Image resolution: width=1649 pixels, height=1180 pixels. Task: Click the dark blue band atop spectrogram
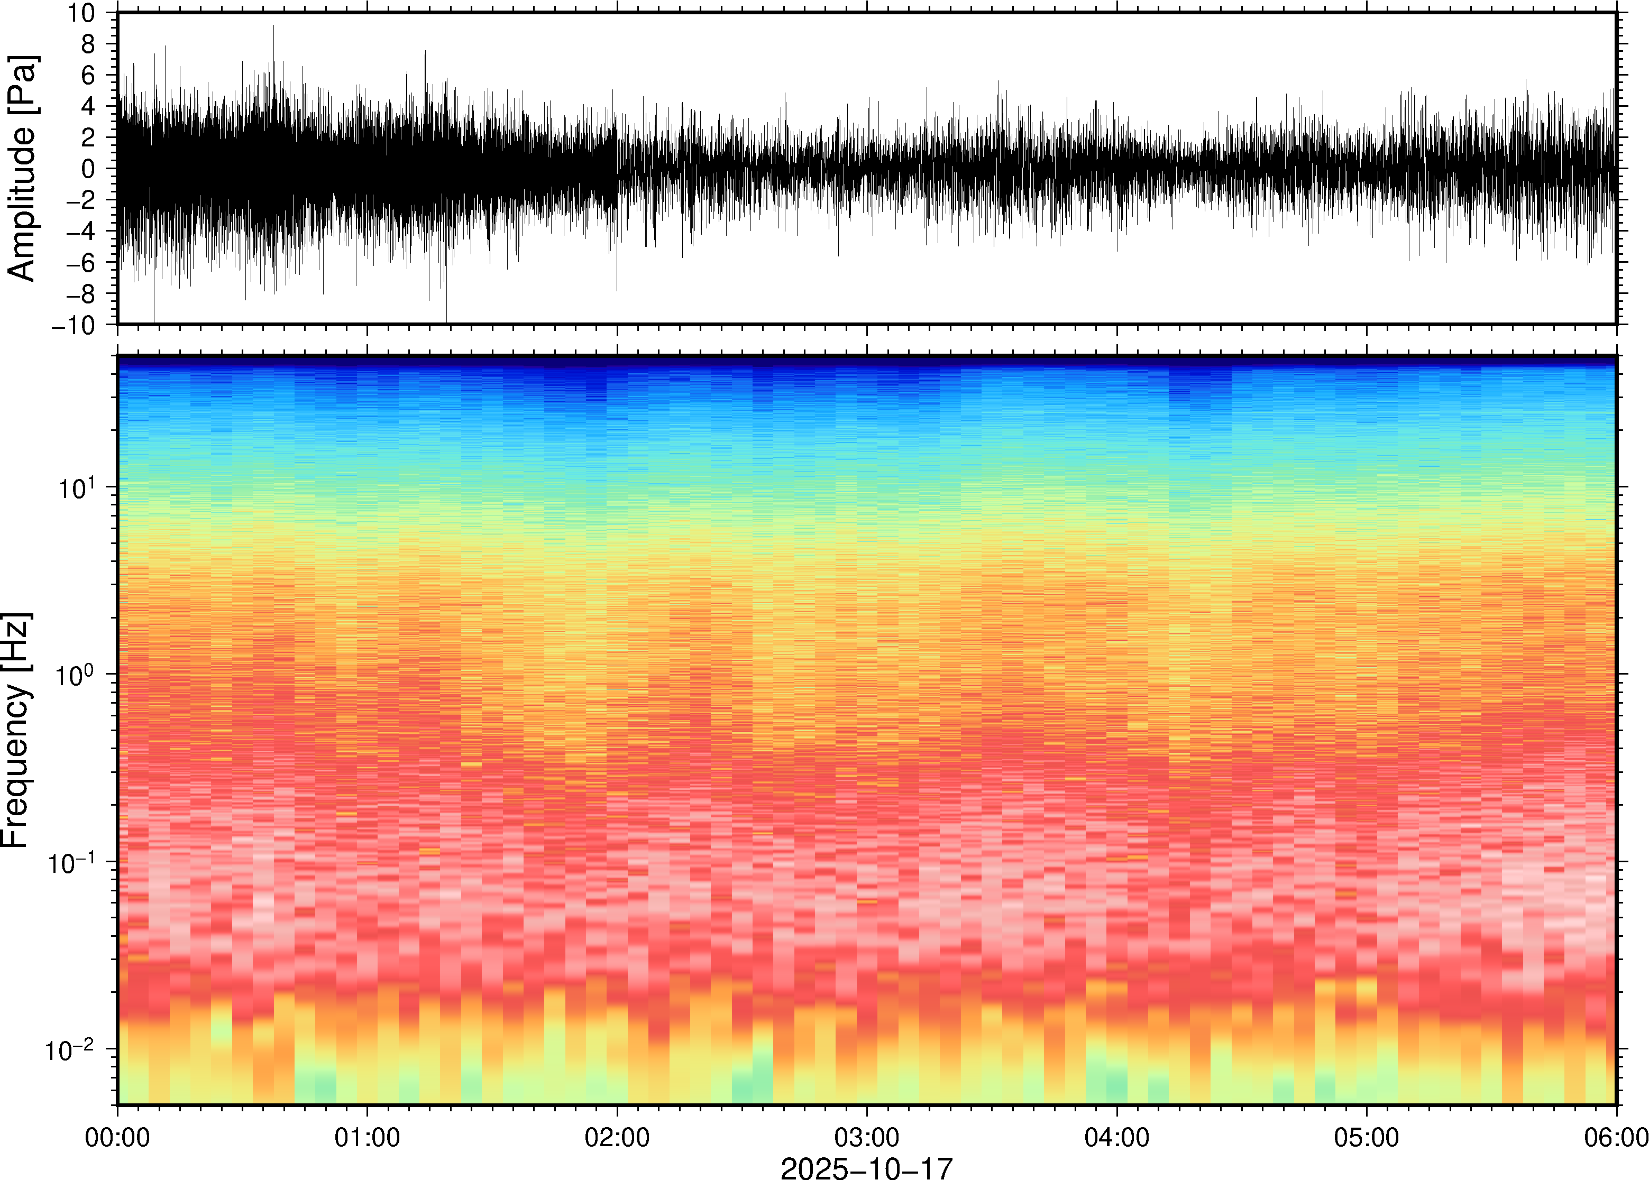click(866, 361)
